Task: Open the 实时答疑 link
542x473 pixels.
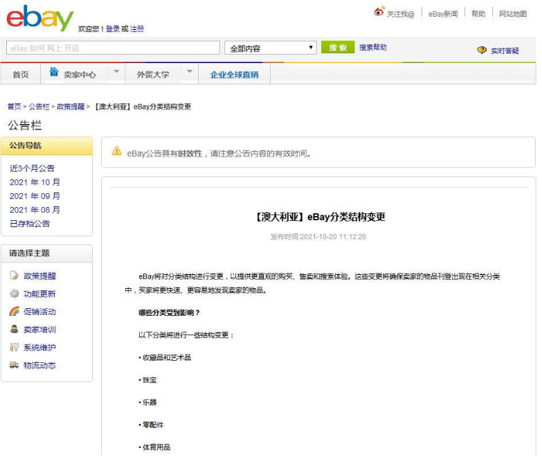Action: [x=505, y=51]
